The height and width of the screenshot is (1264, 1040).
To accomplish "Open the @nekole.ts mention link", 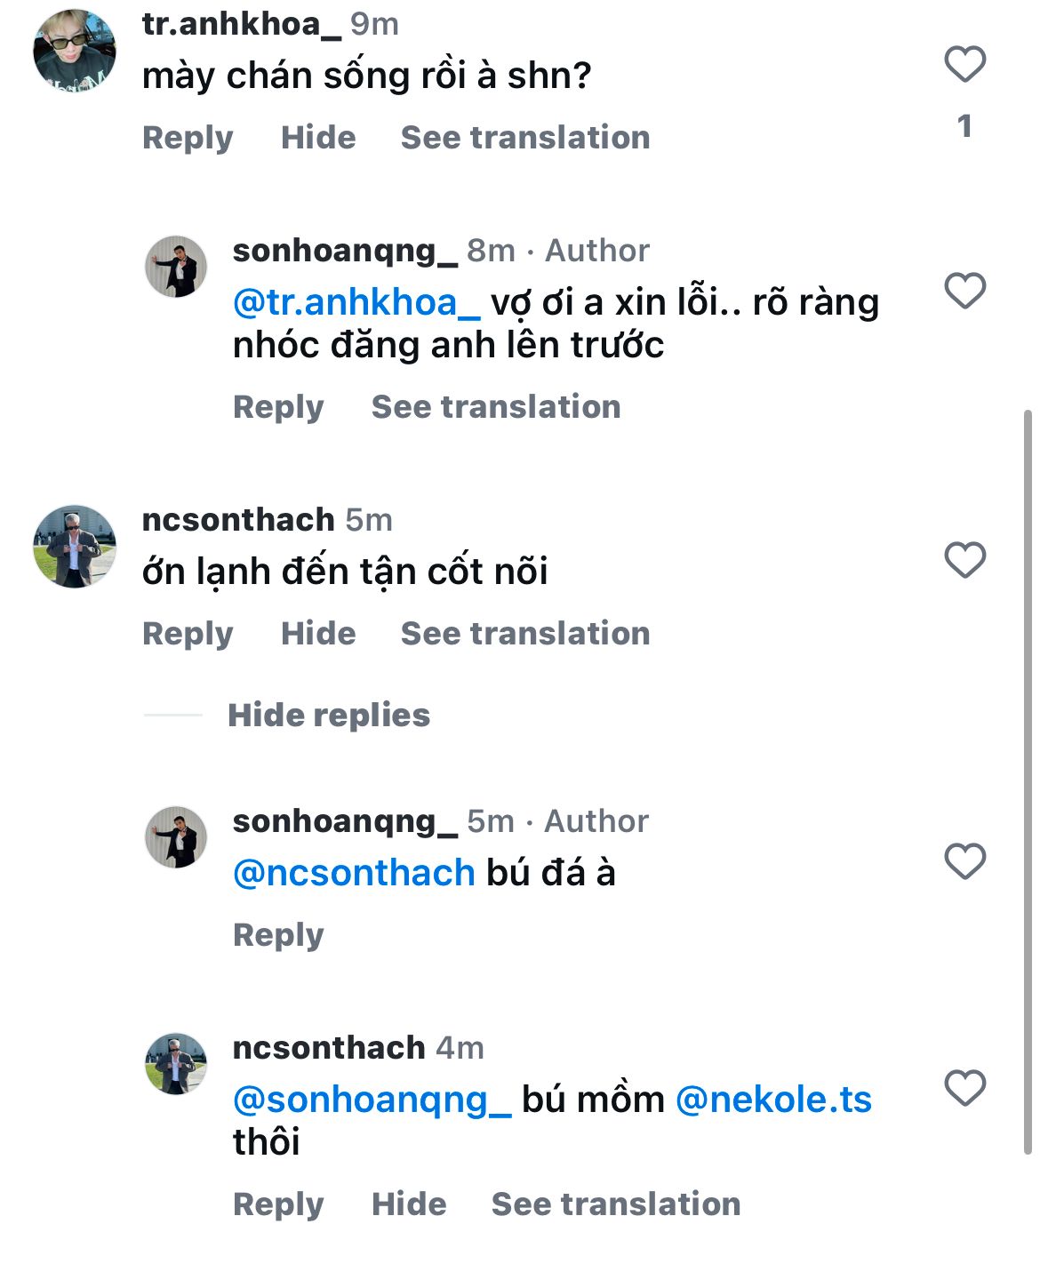I will click(x=773, y=1100).
